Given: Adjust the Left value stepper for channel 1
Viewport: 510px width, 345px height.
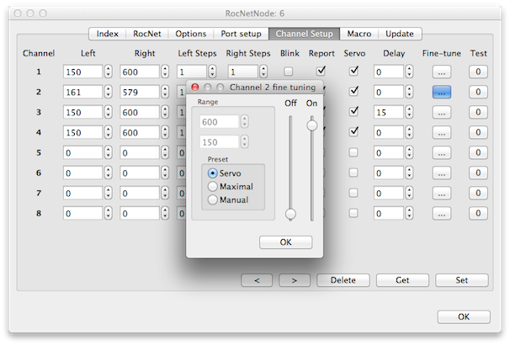Looking at the screenshot, I should click(x=109, y=72).
